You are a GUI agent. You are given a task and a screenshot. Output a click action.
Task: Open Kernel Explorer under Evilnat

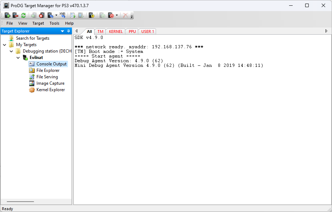tap(50, 90)
